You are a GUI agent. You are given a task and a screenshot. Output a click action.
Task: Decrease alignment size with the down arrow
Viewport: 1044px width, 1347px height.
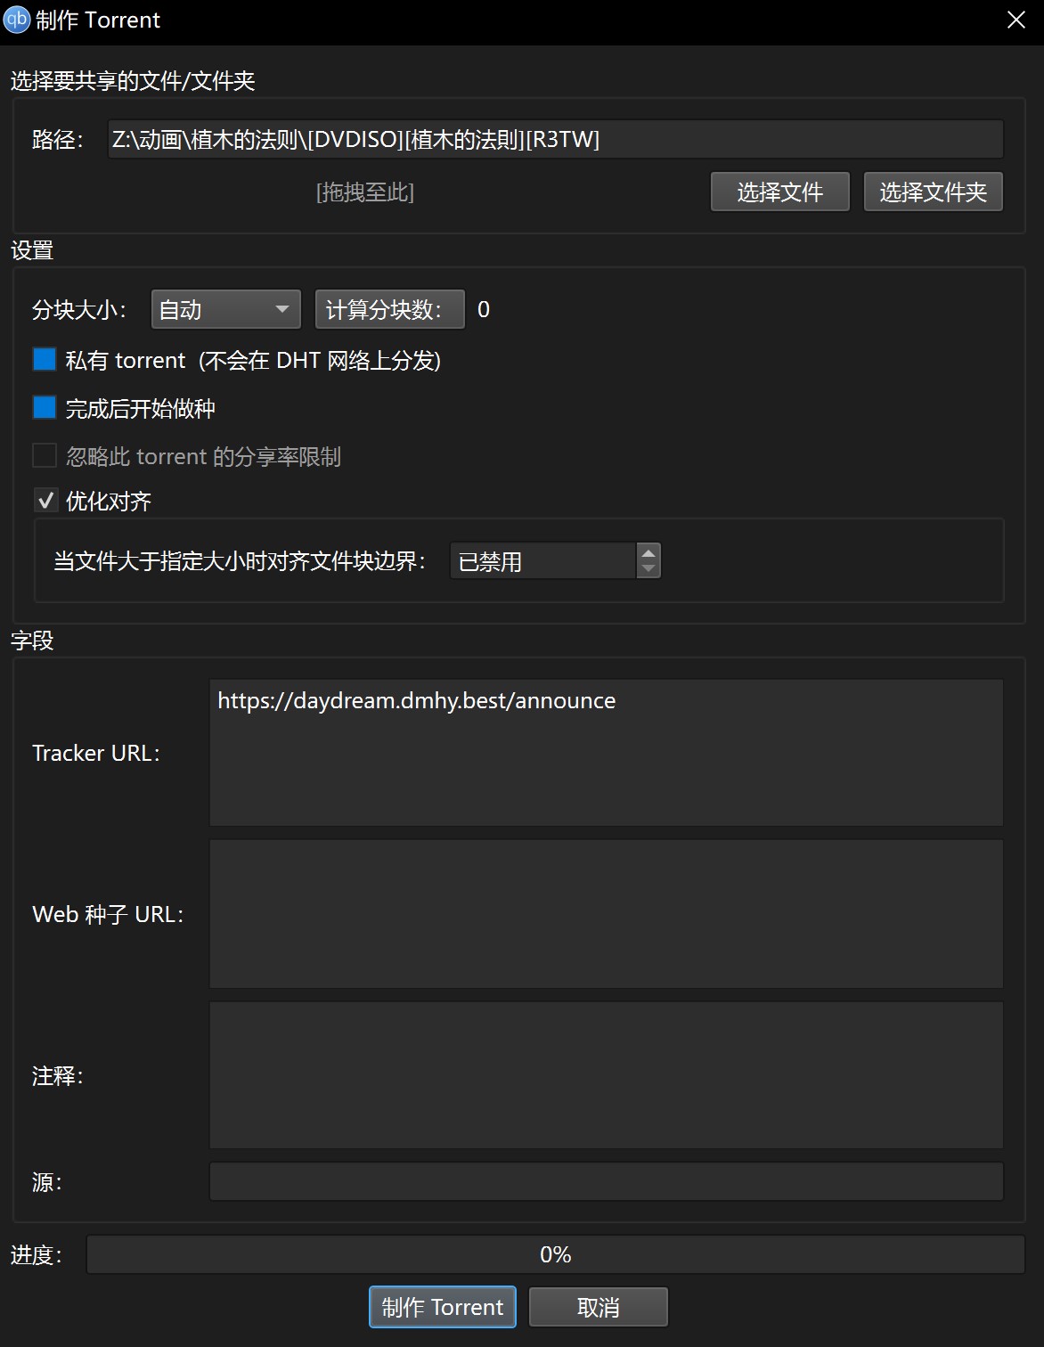[648, 569]
